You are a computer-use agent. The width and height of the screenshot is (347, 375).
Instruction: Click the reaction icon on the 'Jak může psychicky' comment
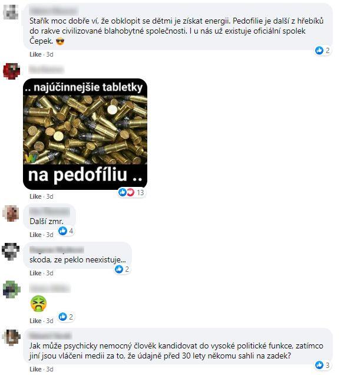click(x=319, y=365)
